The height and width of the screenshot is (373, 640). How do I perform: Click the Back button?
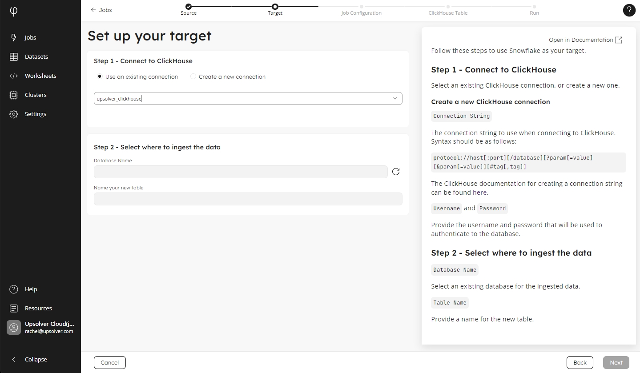[580, 362]
